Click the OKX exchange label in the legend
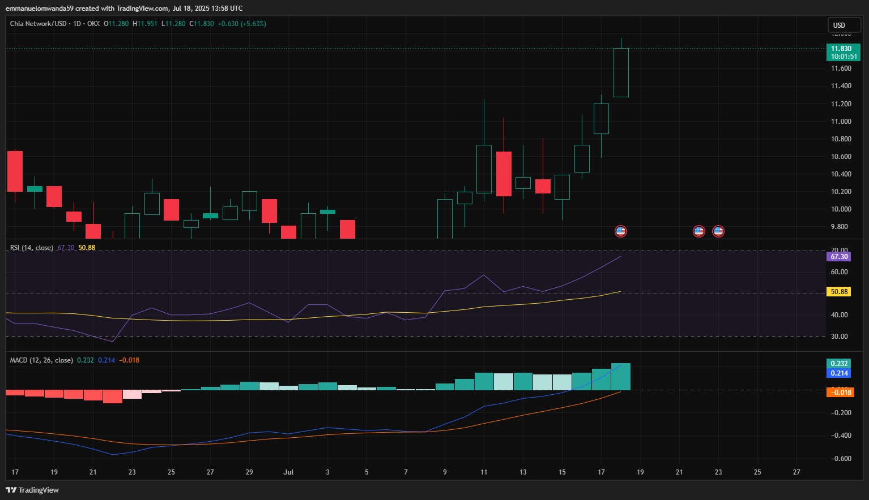Image resolution: width=869 pixels, height=500 pixels. point(93,24)
